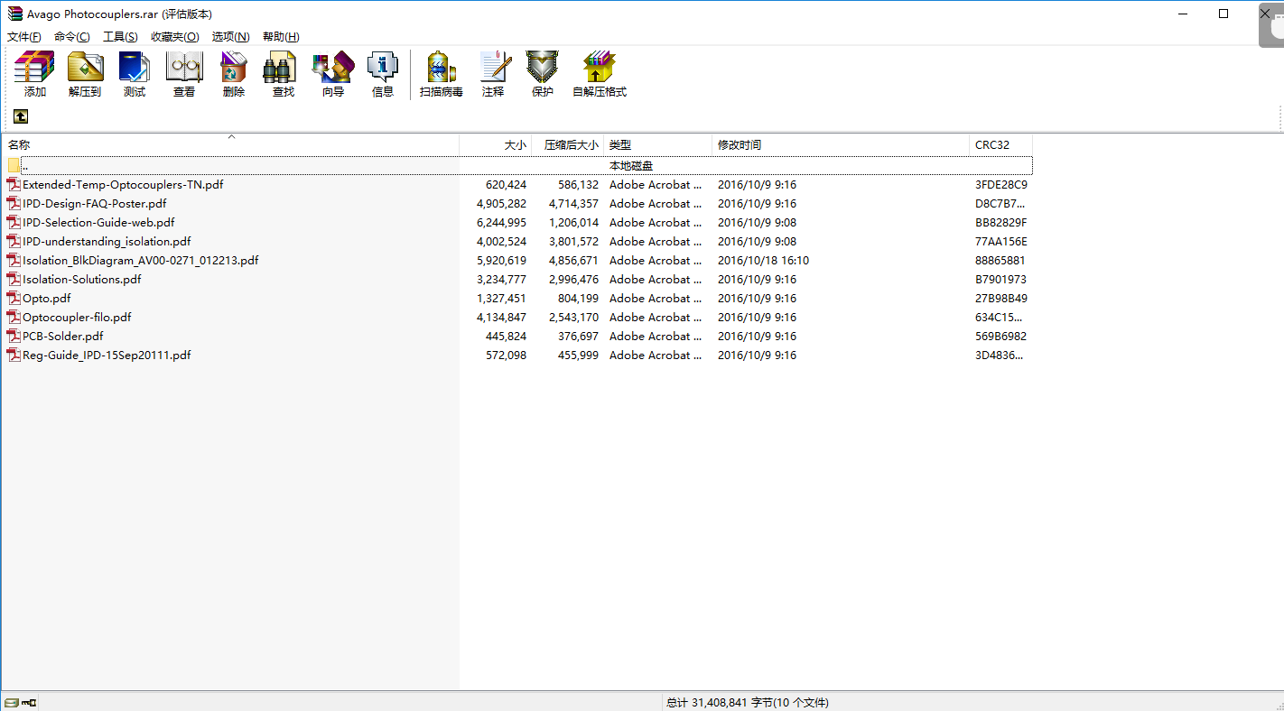
Task: Click CRC32 value 3FDE28C9
Action: 1000,184
